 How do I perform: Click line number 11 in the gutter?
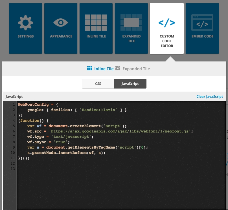point(13,158)
